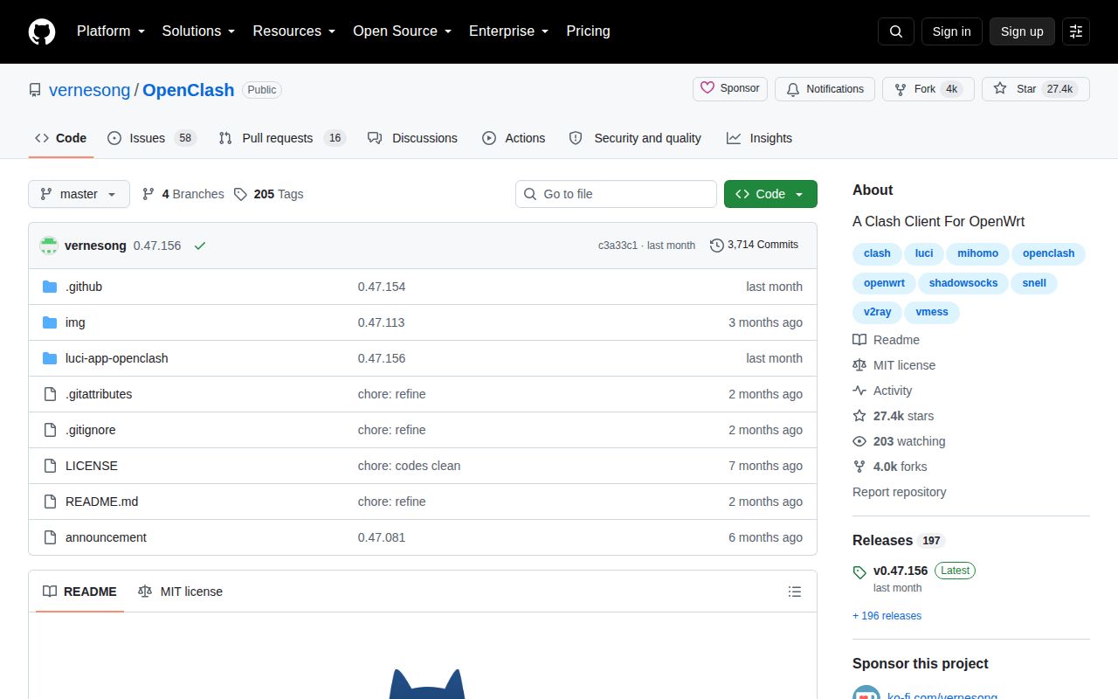Open the + 196 releases link
Image resolution: width=1118 pixels, height=699 pixels.
(887, 616)
